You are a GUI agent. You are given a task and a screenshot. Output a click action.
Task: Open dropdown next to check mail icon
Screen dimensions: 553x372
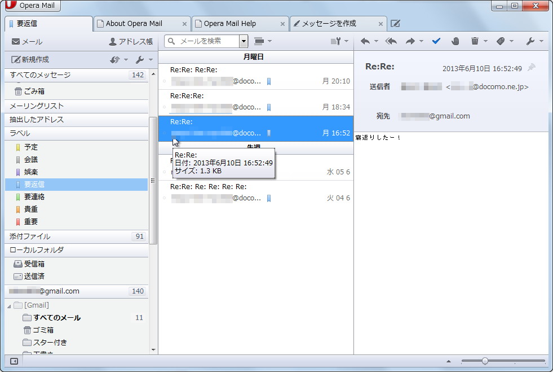click(126, 60)
